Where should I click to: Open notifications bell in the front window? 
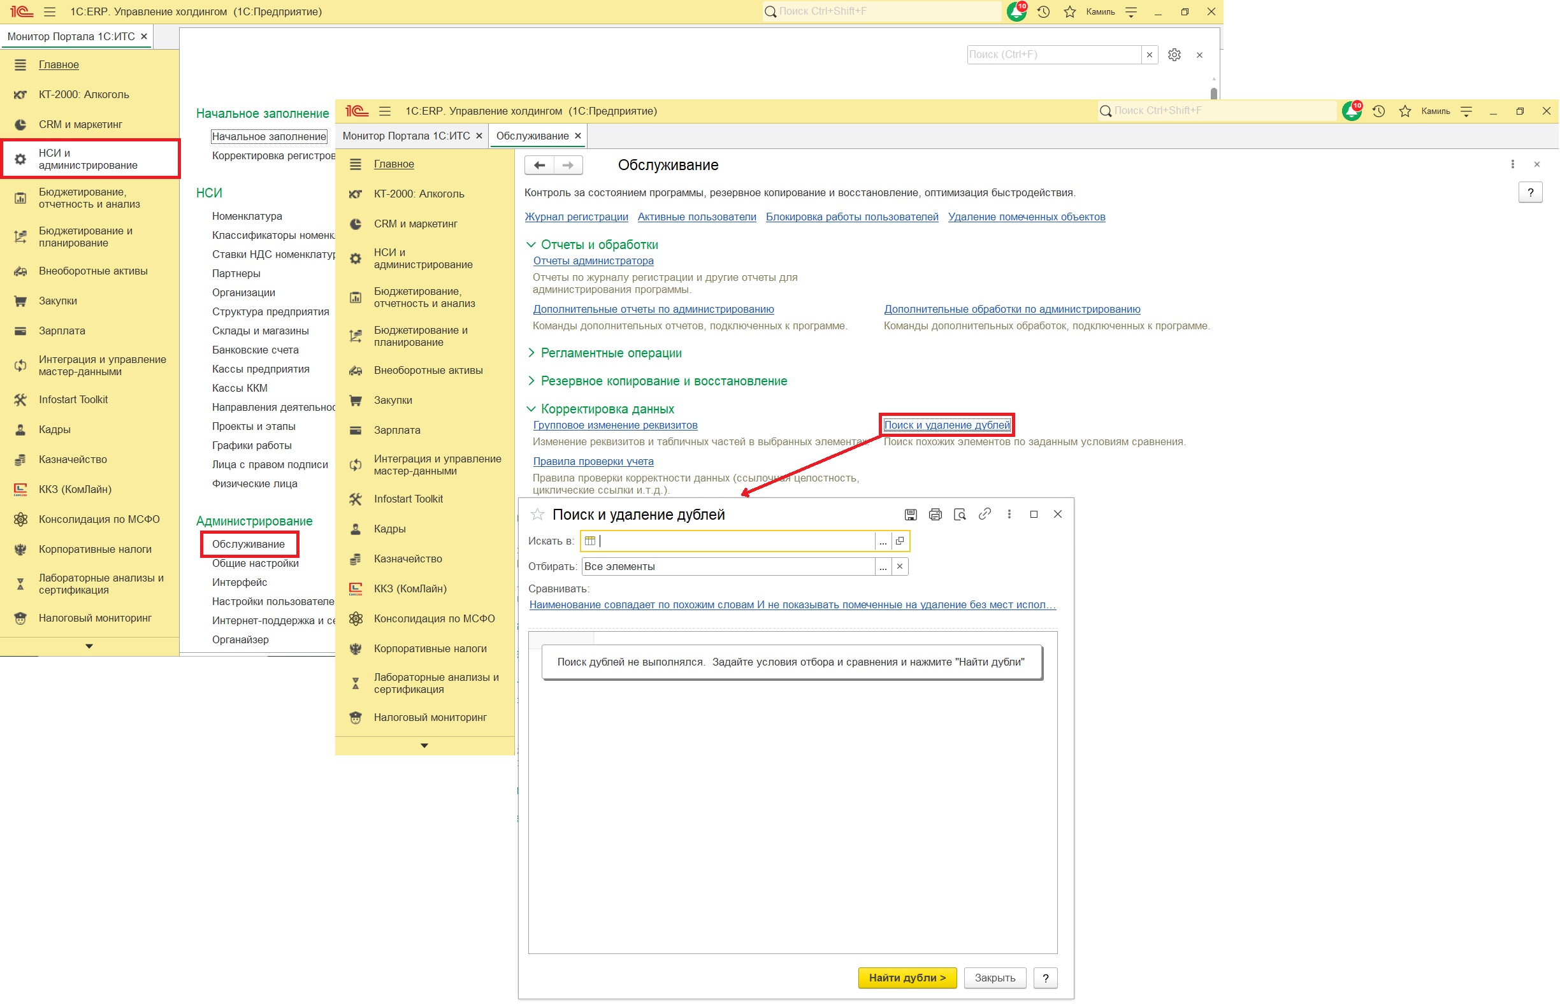coord(1353,111)
